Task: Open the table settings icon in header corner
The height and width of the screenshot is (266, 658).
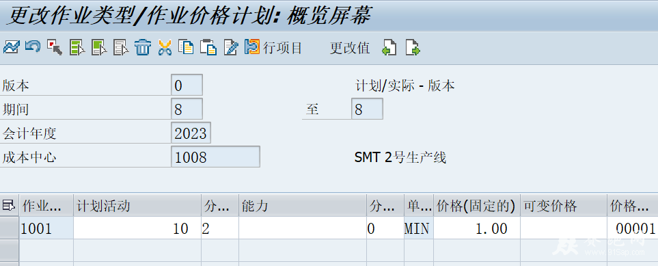Action: pos(9,205)
